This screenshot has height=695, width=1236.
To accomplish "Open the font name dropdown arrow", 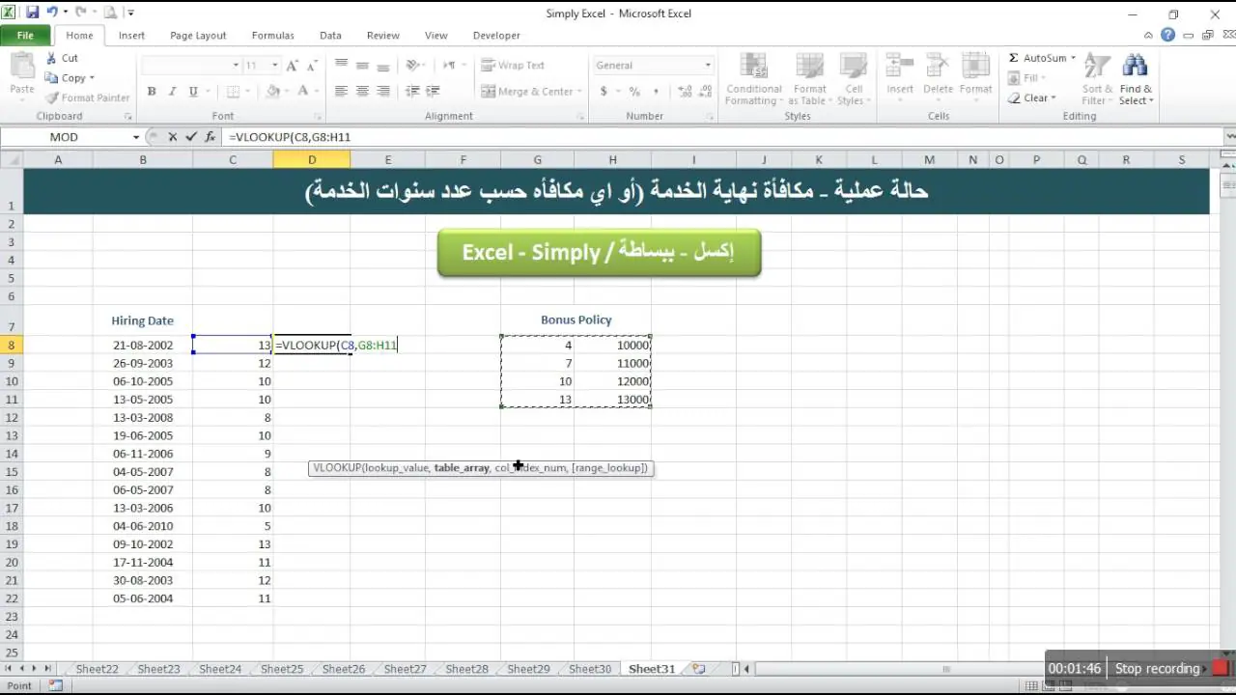I will (236, 66).
